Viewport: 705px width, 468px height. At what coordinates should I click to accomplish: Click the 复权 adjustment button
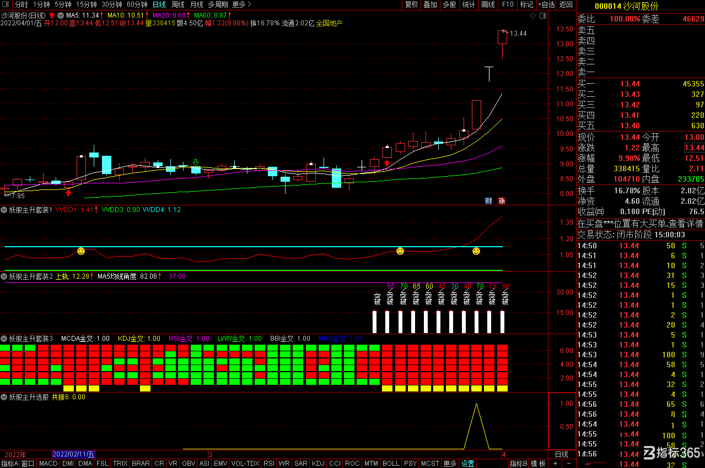[412, 4]
